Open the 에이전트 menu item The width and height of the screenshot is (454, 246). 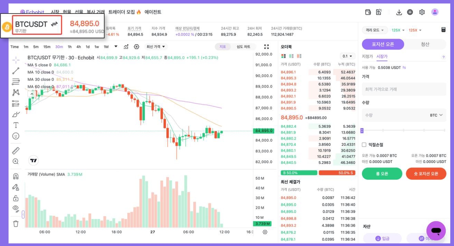click(x=153, y=12)
